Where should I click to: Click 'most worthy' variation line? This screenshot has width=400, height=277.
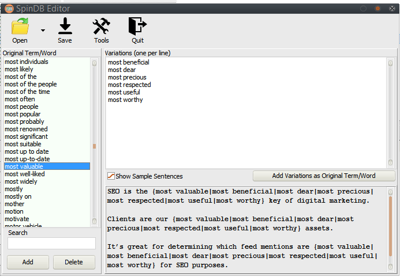[125, 100]
